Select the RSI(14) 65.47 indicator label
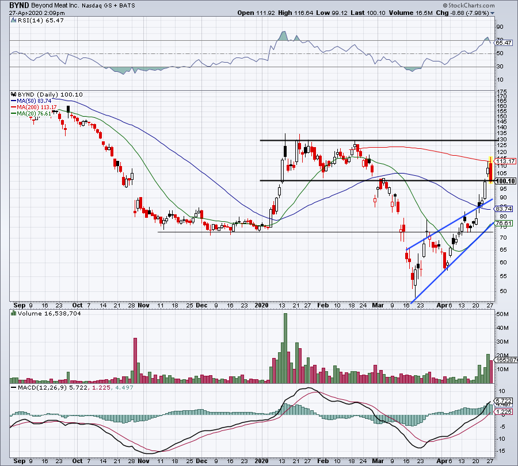The height and width of the screenshot is (466, 518). [41, 21]
